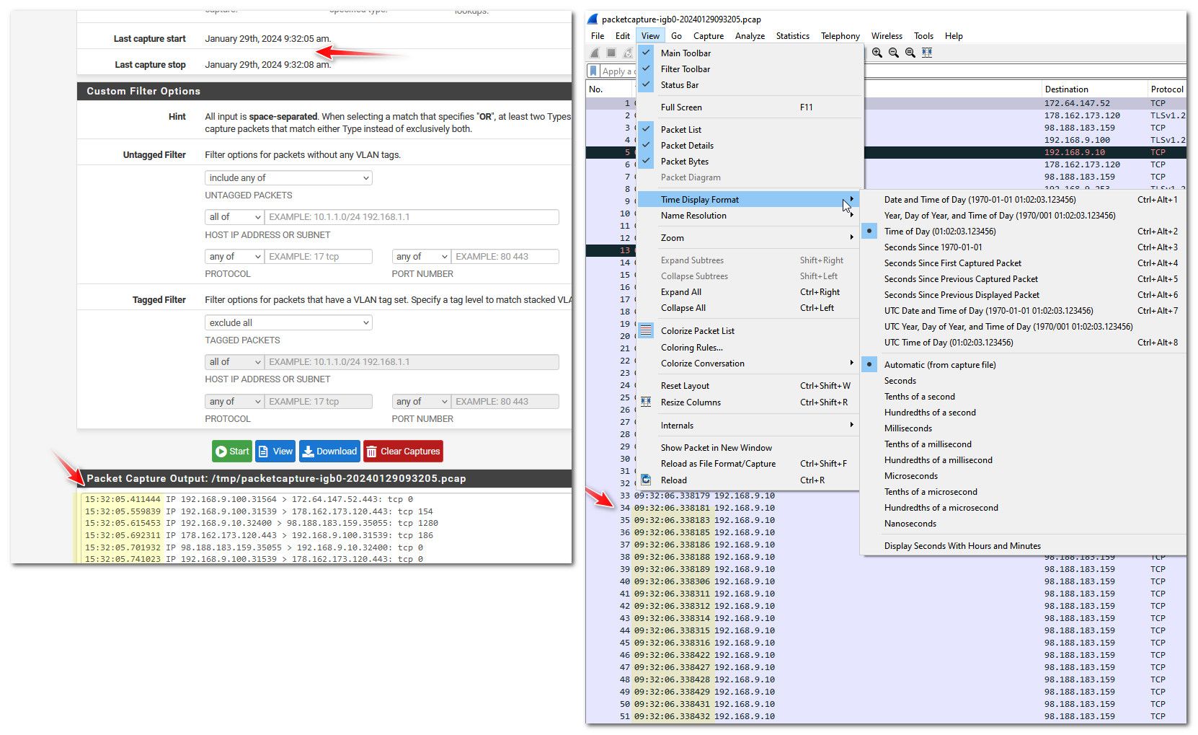Screen dimensions: 1198x735
Task: Choose Show Packet in New Window
Action: click(750, 448)
